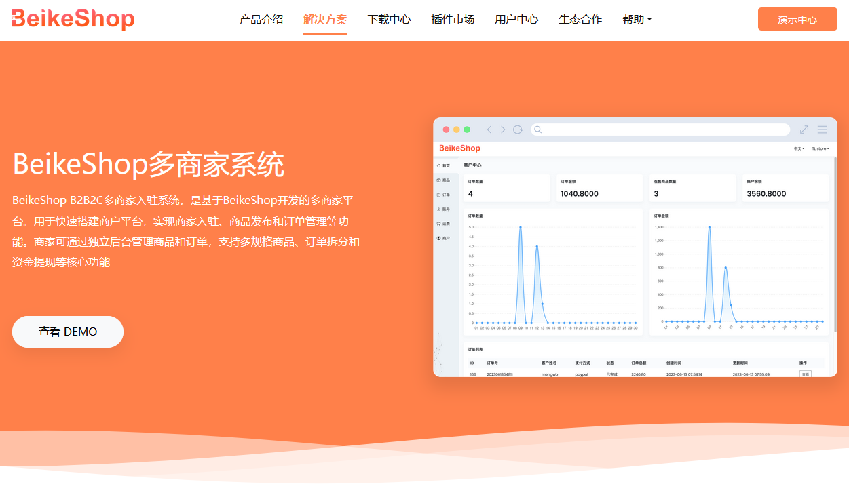Select the 解决方案 nav item

325,20
